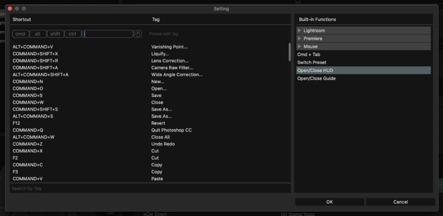Toggle the shift modifier key
This screenshot has height=216, width=443.
55,34
